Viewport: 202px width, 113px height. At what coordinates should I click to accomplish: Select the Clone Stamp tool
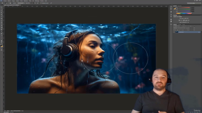pos(2,22)
